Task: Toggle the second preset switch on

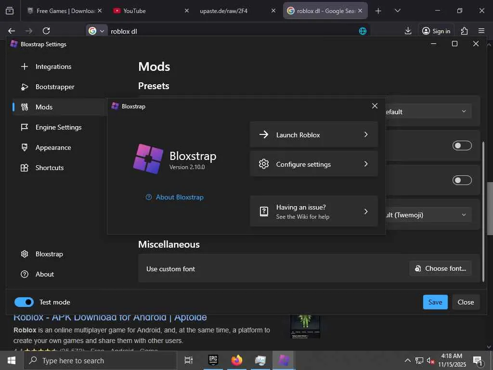Action: pos(462,180)
